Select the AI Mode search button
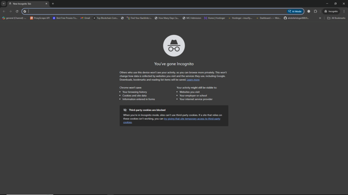Viewport: 348px width, 195px height. [x=294, y=11]
